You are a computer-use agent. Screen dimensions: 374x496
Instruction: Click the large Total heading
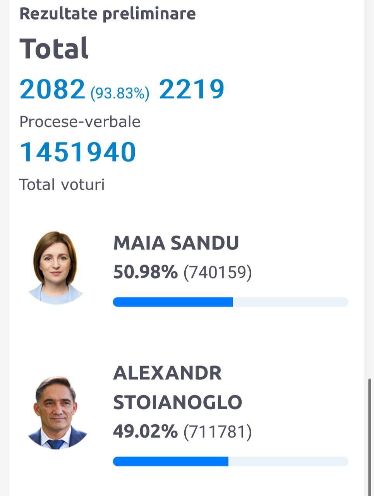(54, 48)
